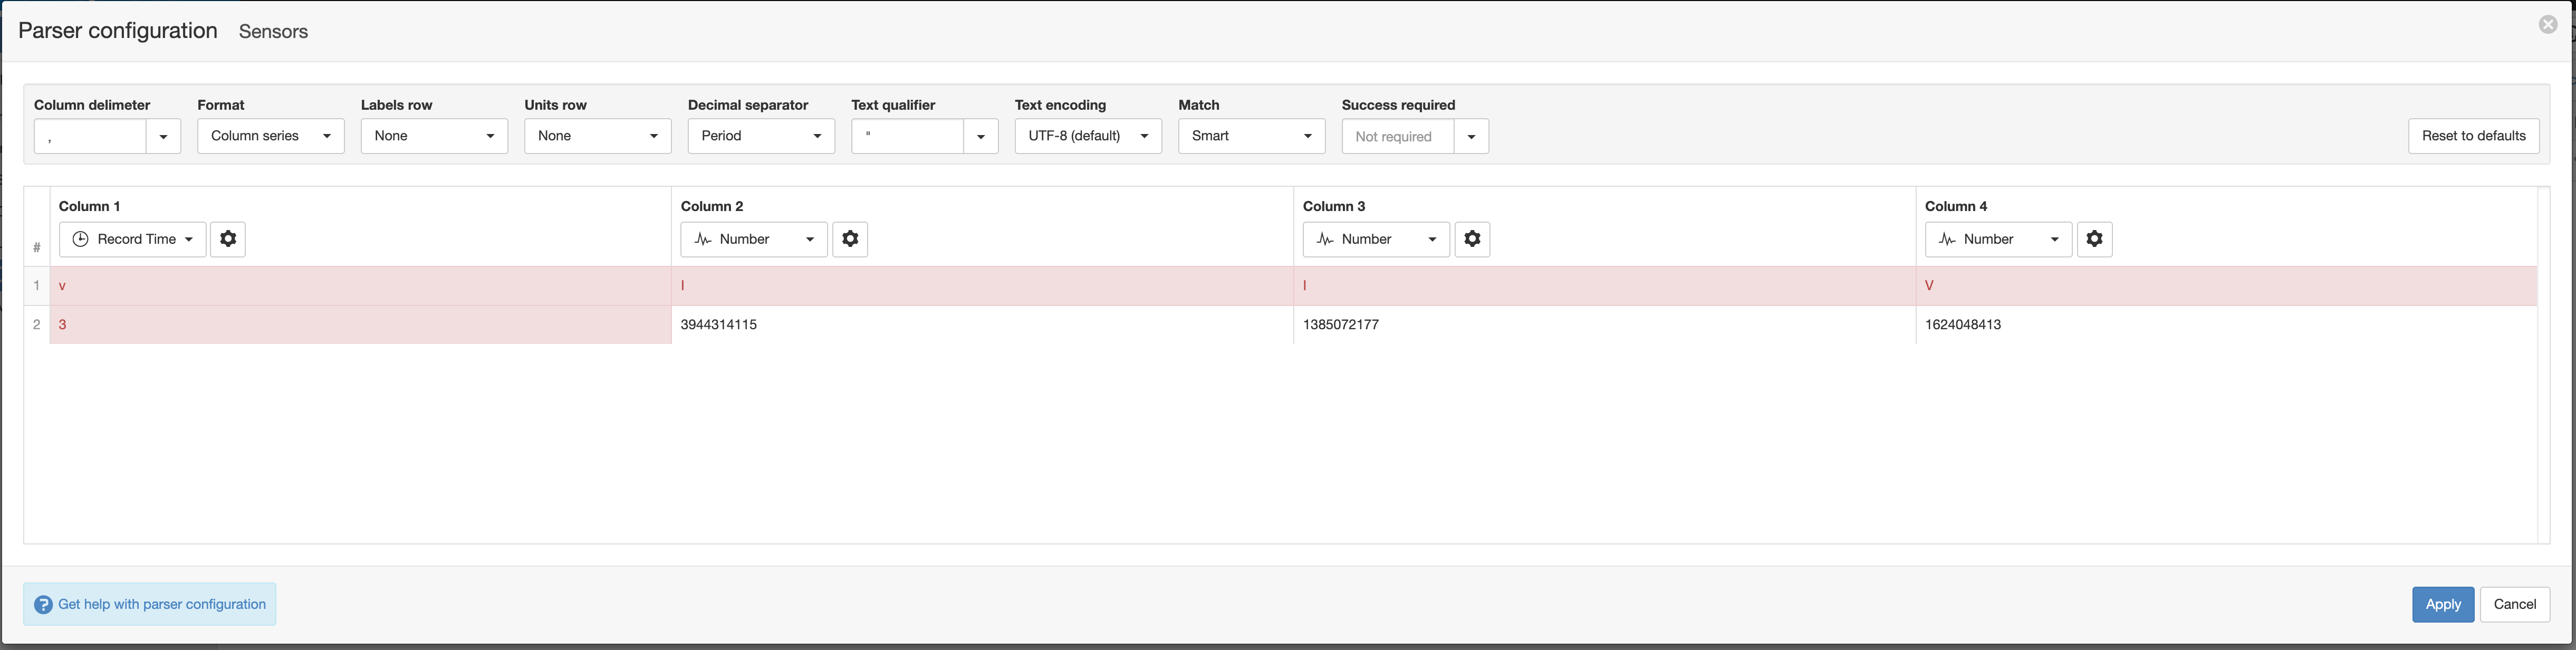Screen dimensions: 2576x650
Task: Expand Text qualifier dropdown arrow
Action: click(x=980, y=136)
